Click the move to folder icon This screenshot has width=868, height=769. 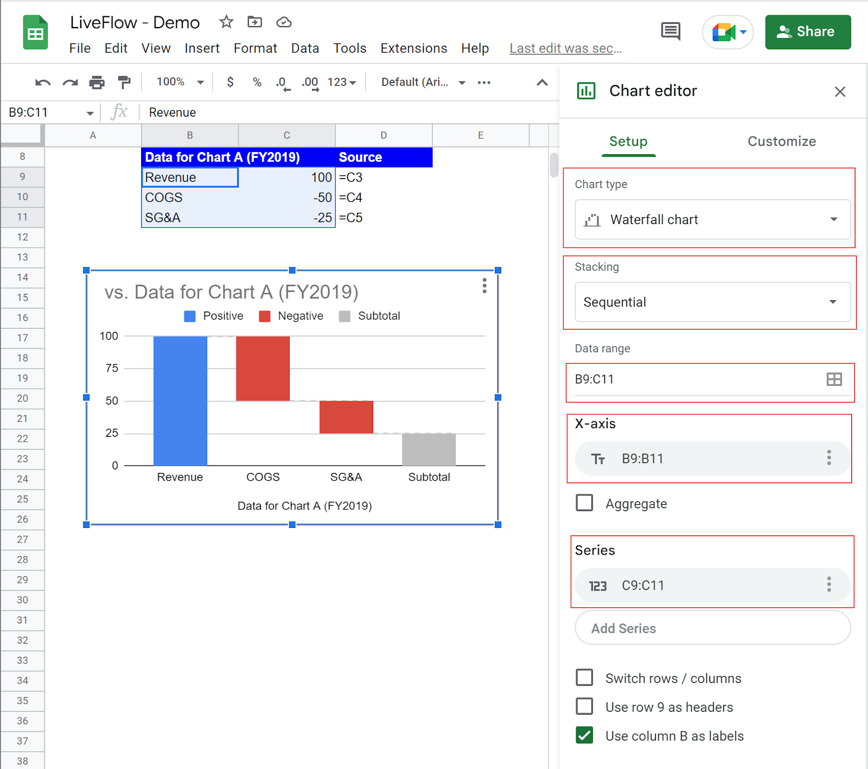(x=254, y=22)
